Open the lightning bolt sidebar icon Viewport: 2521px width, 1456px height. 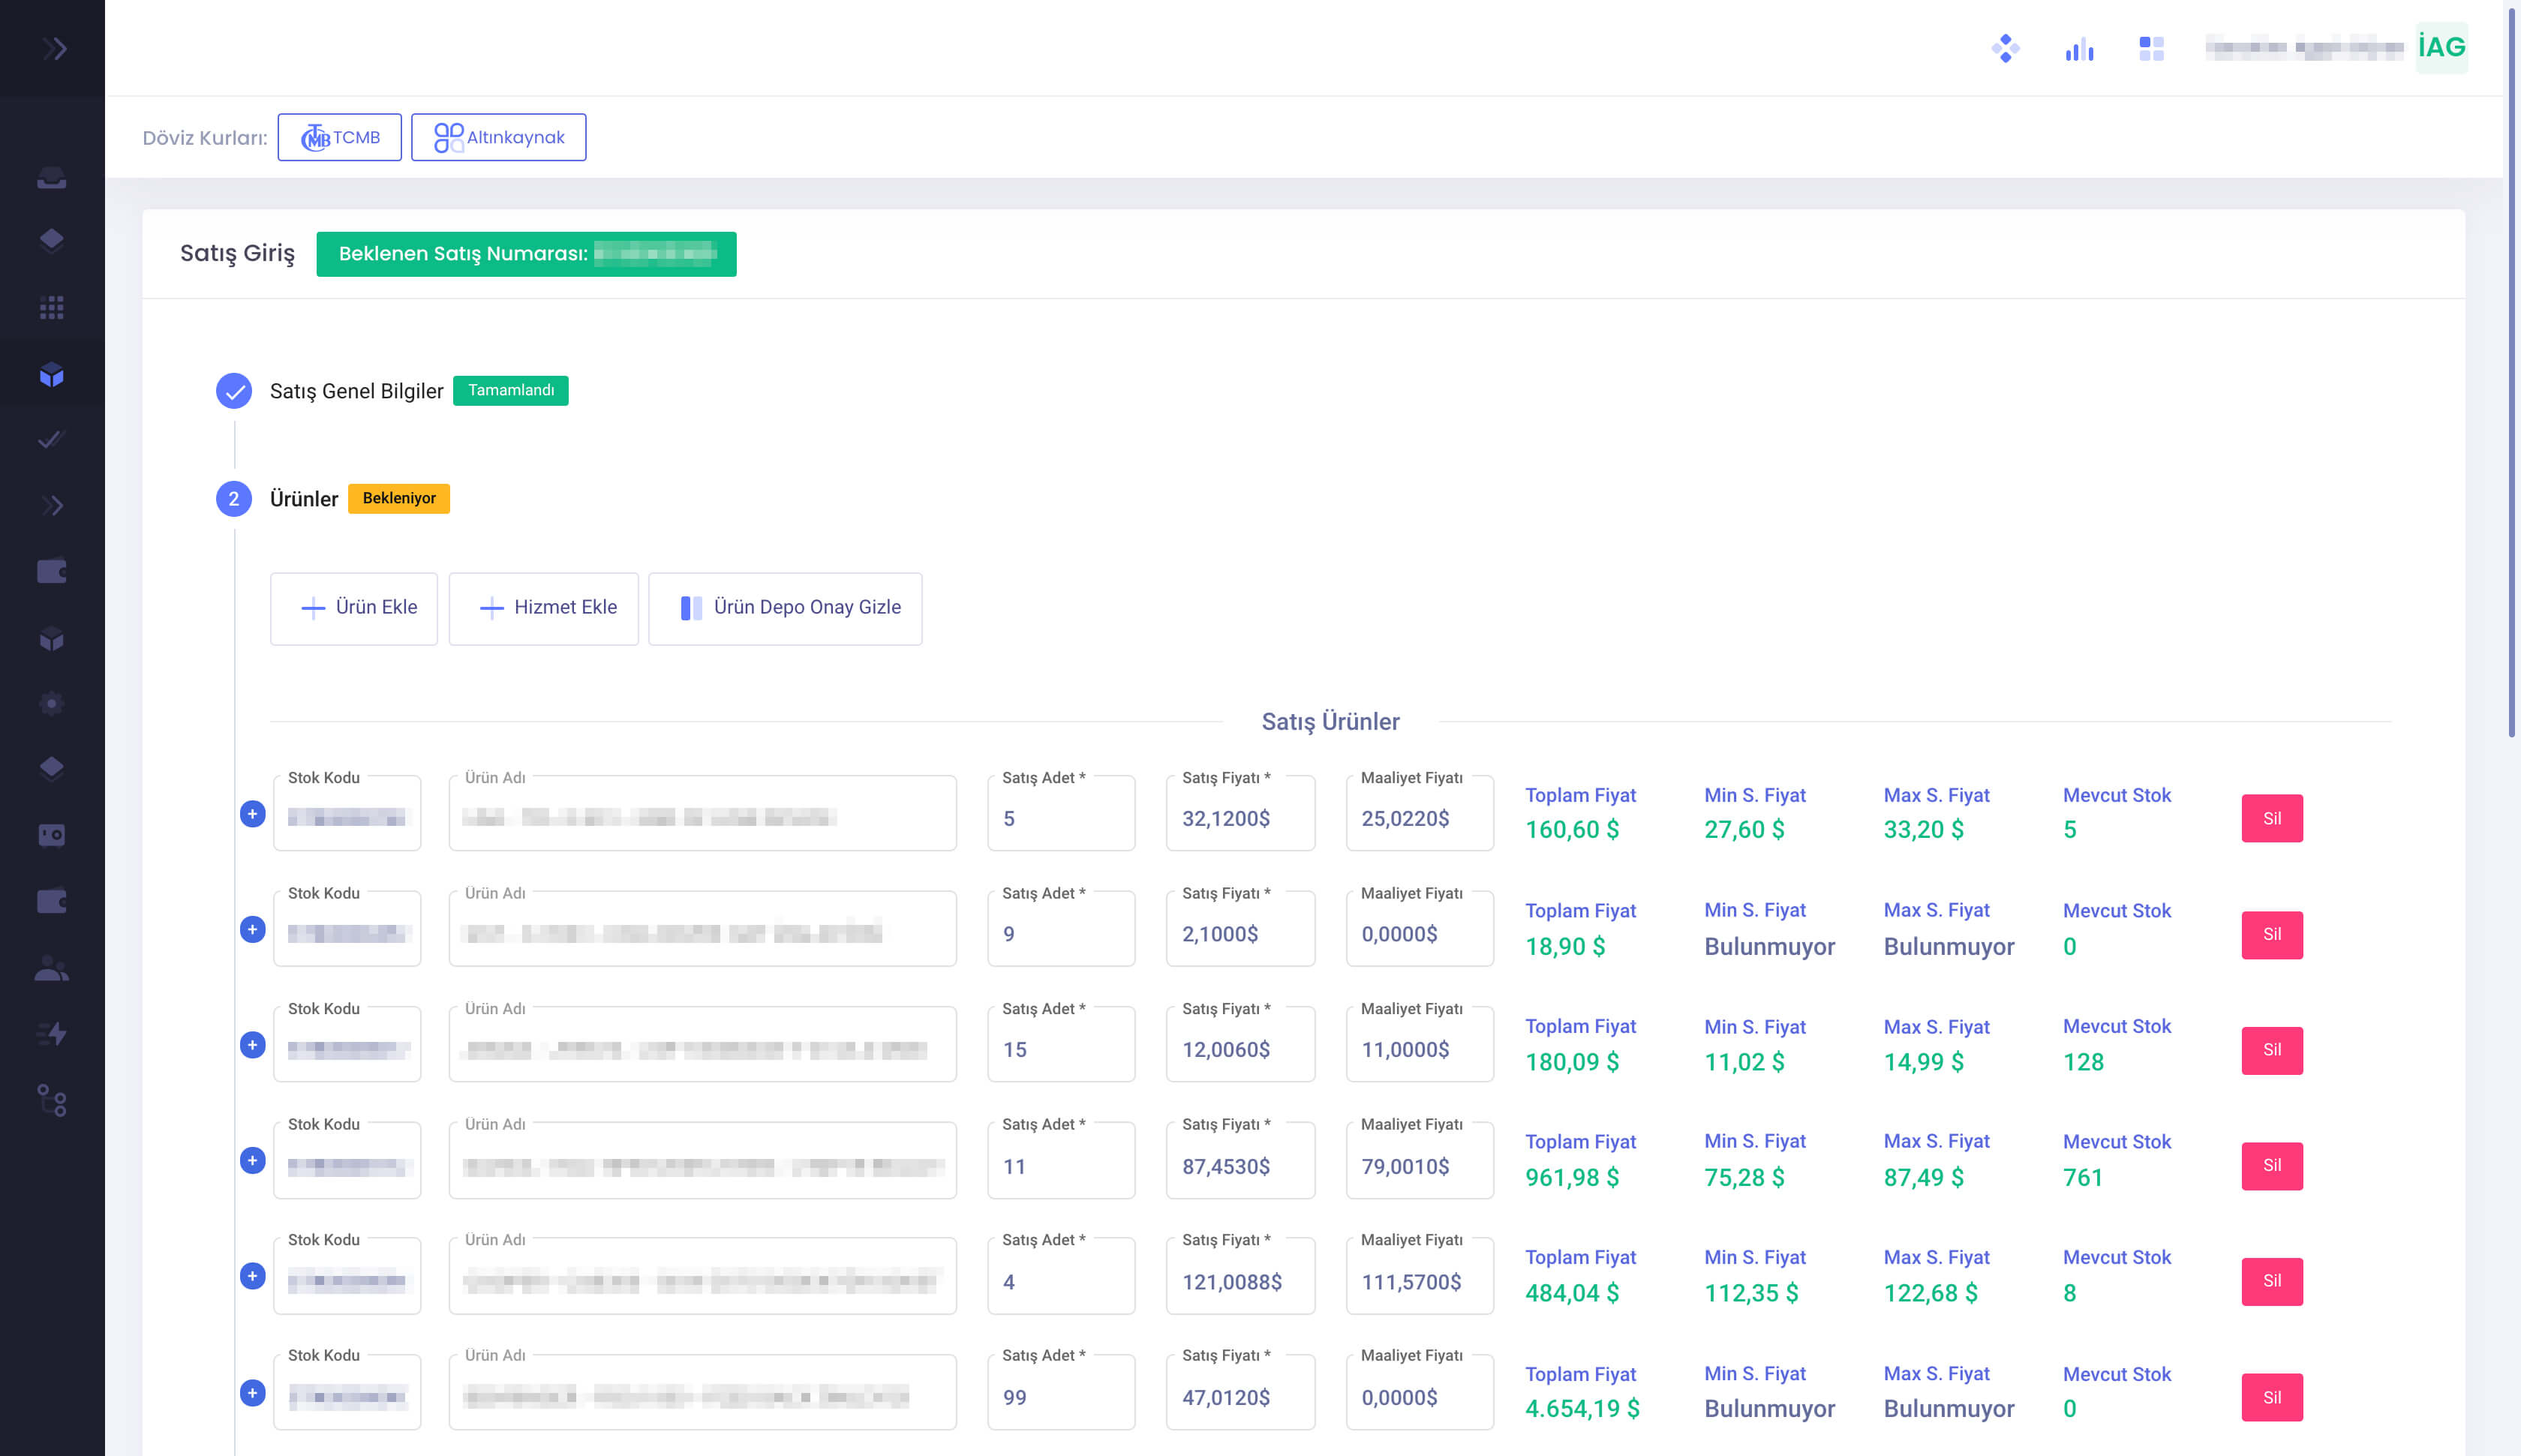point(52,1033)
